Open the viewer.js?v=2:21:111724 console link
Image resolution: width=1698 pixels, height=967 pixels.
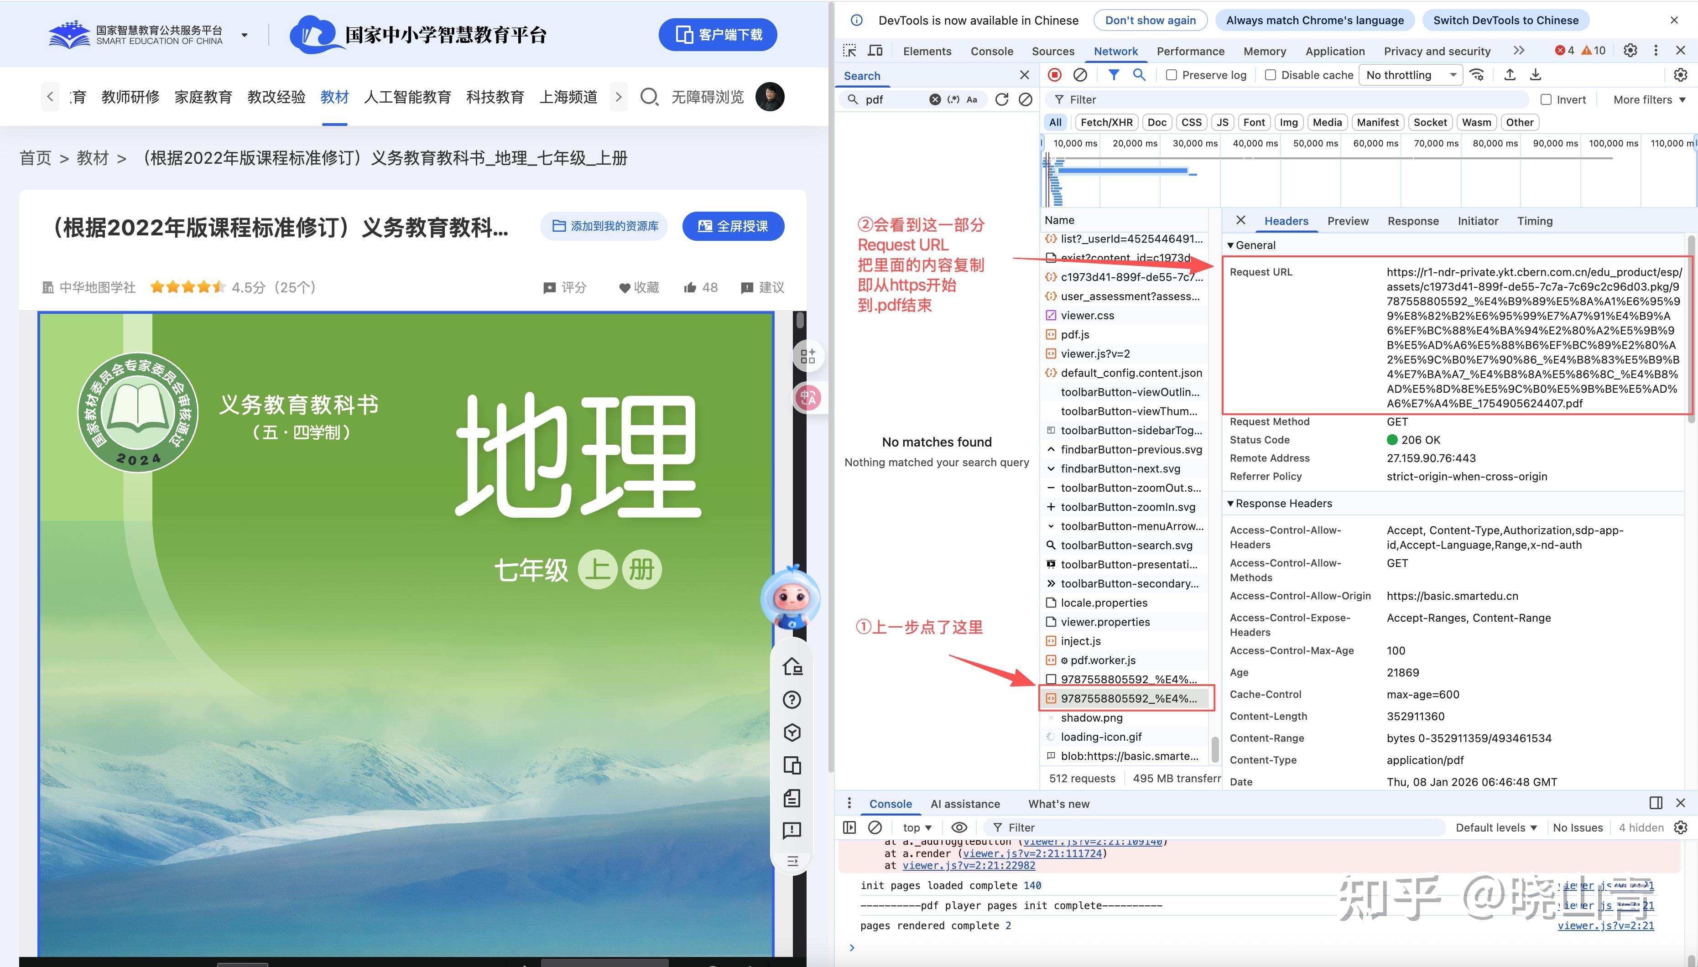click(x=1032, y=853)
